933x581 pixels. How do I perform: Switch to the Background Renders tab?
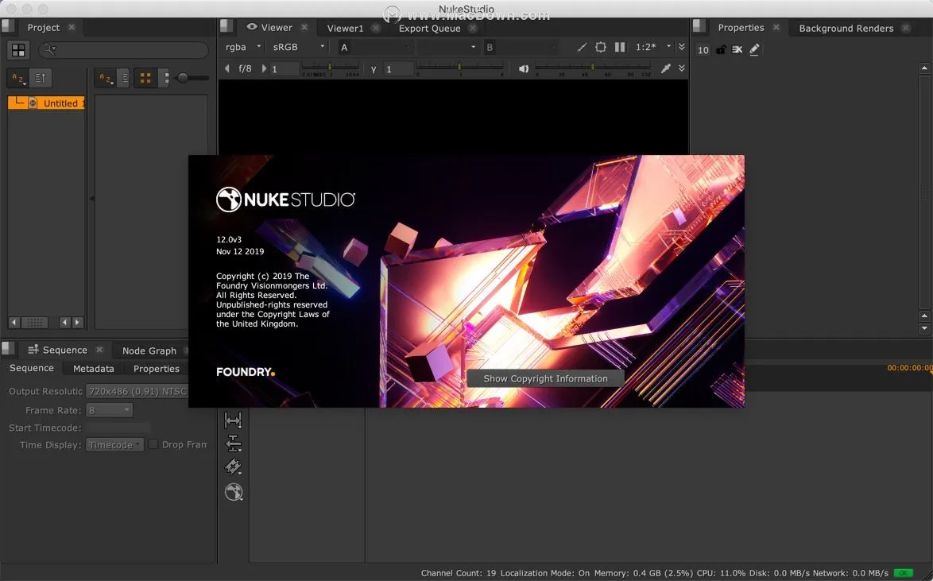[x=846, y=28]
